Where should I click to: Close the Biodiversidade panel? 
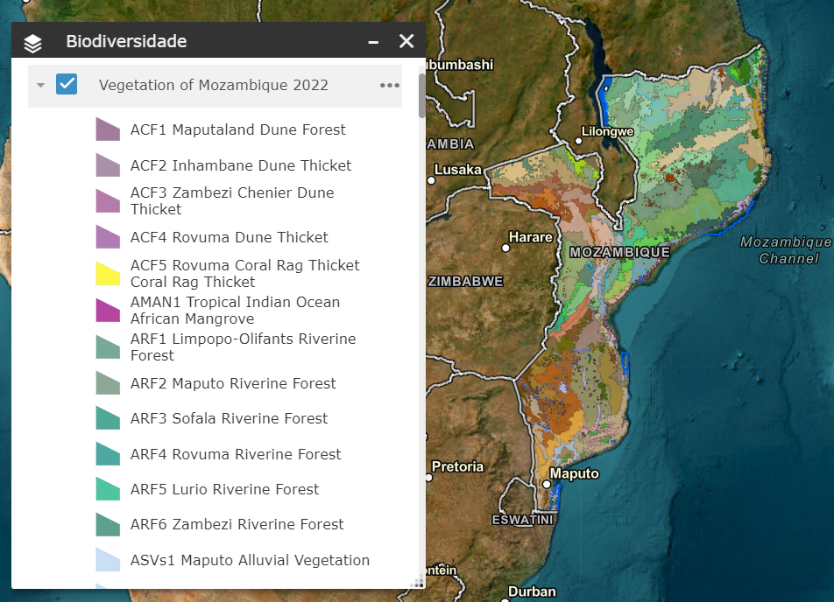pyautogui.click(x=406, y=41)
